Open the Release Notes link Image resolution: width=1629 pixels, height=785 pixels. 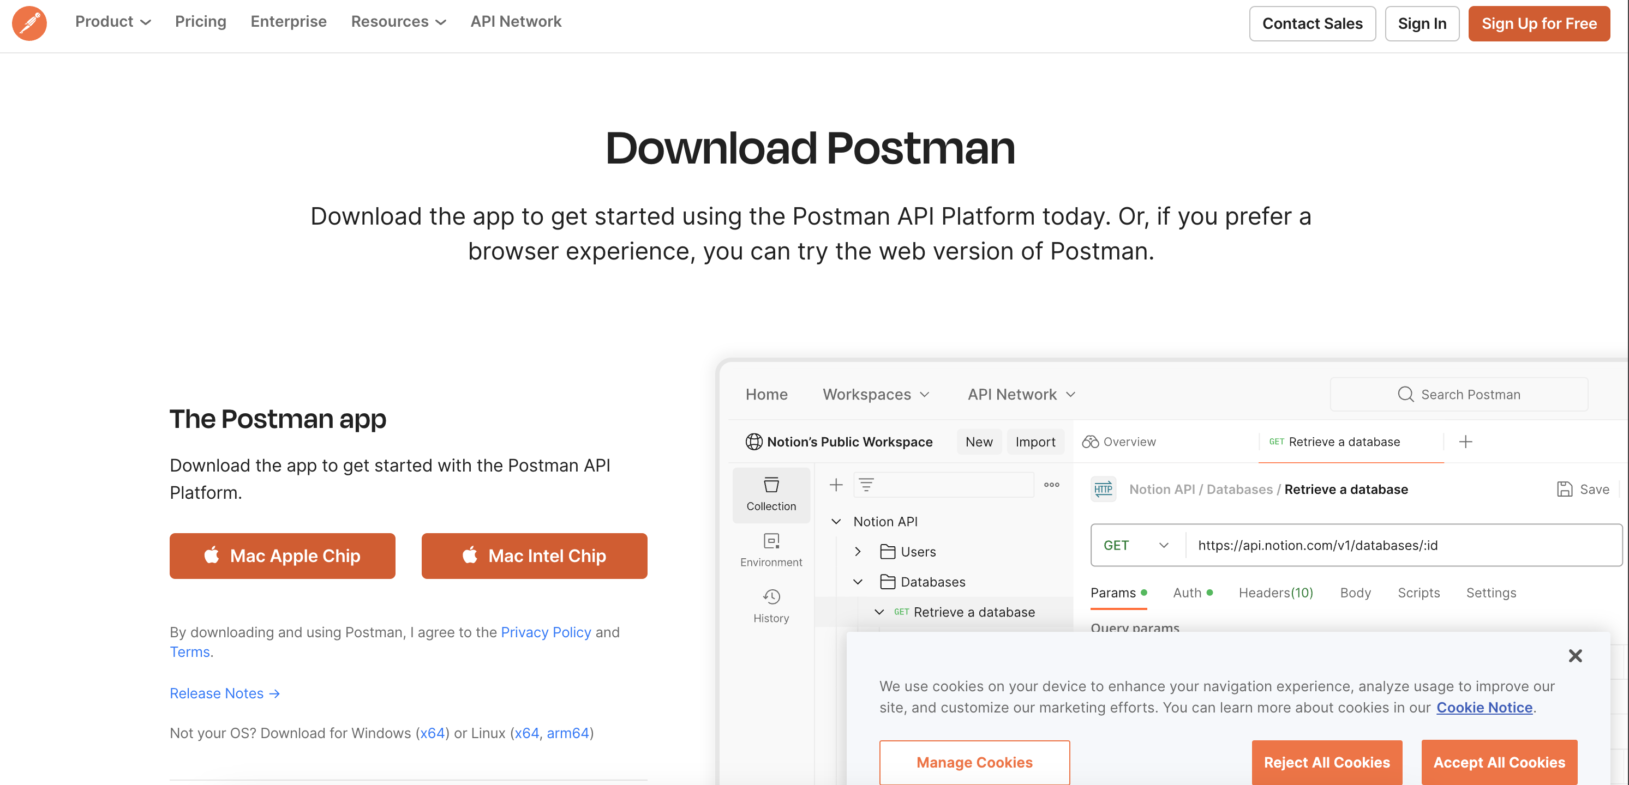coord(225,693)
